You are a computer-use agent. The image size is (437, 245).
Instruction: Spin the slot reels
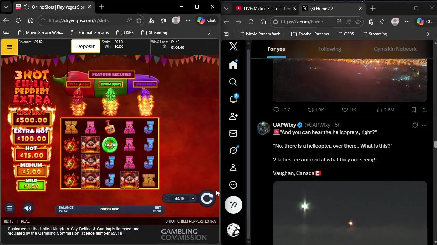pyautogui.click(x=207, y=198)
